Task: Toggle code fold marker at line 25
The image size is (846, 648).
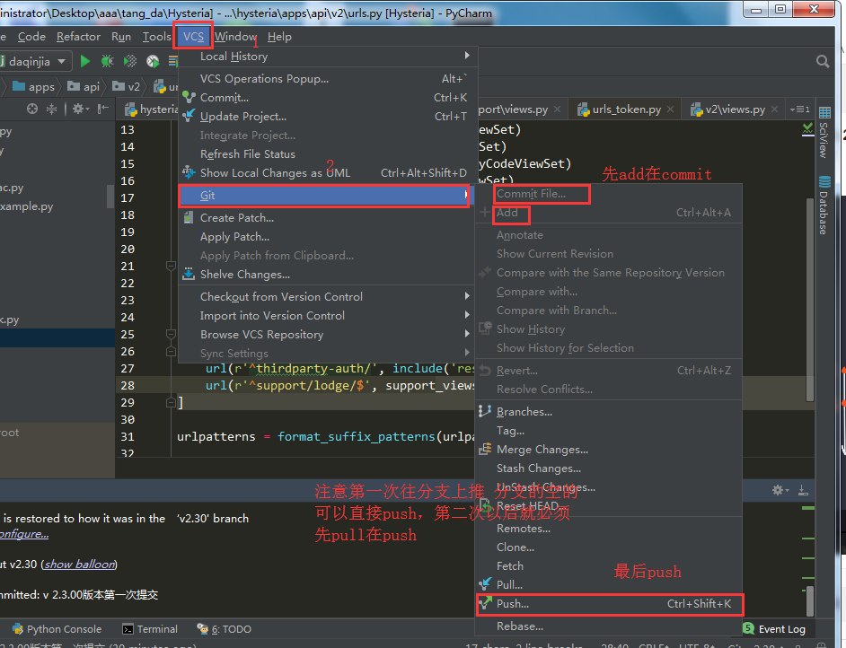Action: pos(171,334)
